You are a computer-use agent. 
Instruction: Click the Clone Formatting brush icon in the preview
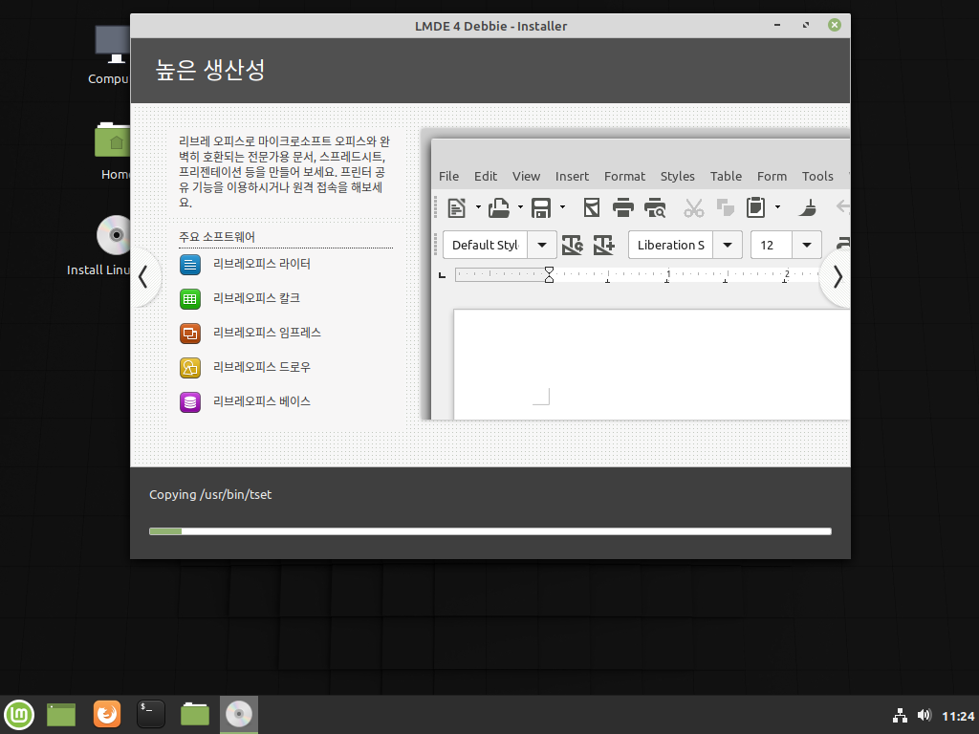coord(807,207)
